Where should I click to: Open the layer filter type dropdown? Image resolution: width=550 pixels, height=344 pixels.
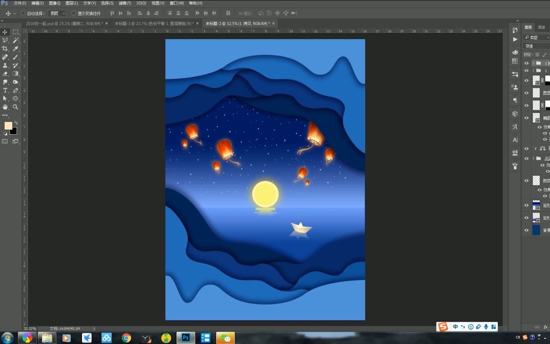[x=537, y=37]
